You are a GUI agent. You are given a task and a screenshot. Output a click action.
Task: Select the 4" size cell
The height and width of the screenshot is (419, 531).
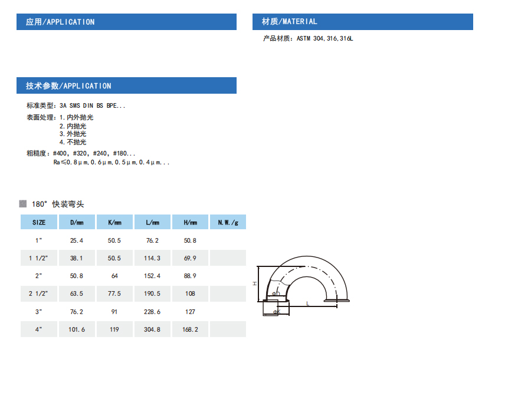38,329
